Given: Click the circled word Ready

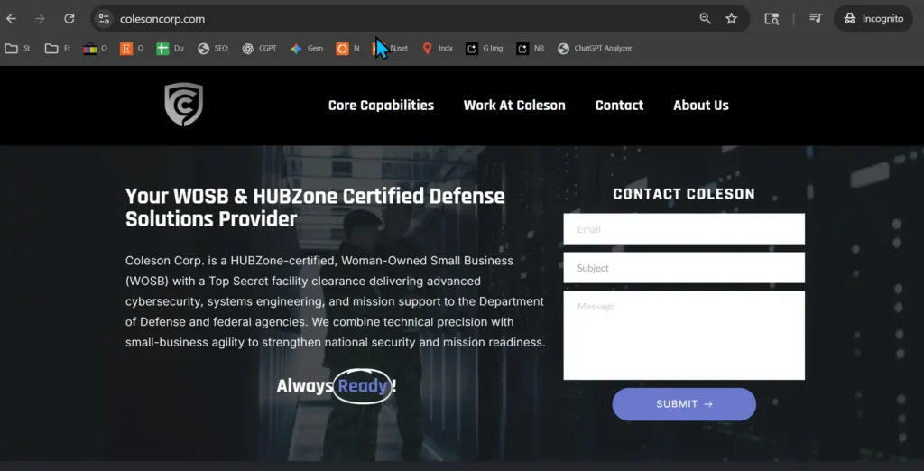Looking at the screenshot, I should click(363, 386).
